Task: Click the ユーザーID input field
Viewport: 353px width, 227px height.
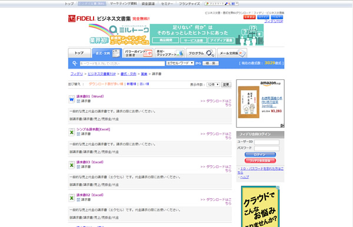Action: coord(267,142)
